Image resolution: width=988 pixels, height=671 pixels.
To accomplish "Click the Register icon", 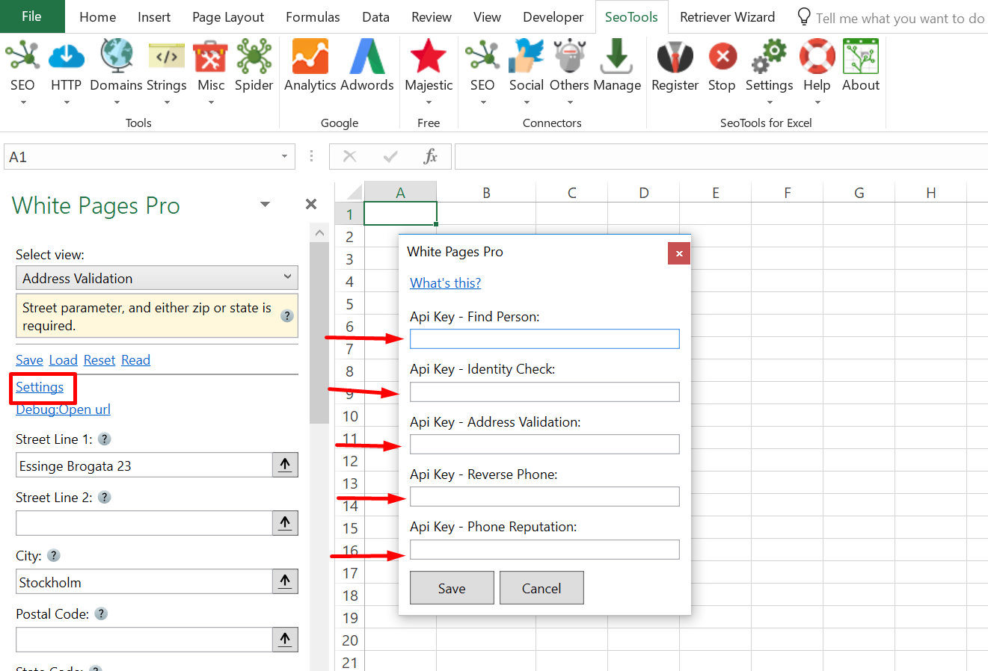I will coord(675,57).
